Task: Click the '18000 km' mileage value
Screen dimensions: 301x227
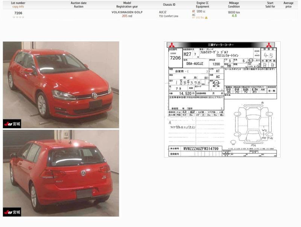Action: pos(234,12)
